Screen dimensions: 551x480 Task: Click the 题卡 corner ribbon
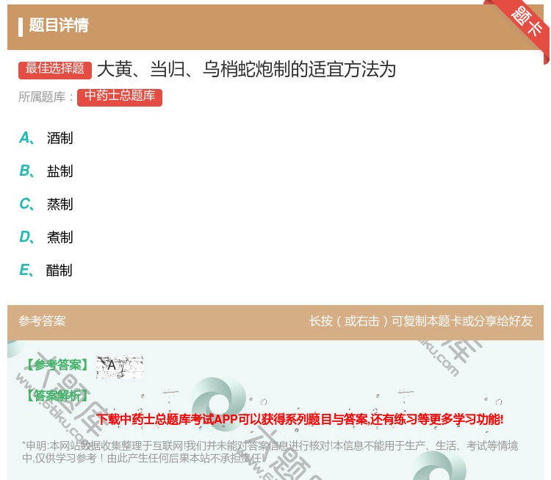pos(527,22)
